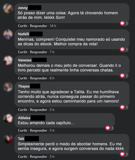Open Natiéli's profile picture

pyautogui.click(x=8, y=34)
